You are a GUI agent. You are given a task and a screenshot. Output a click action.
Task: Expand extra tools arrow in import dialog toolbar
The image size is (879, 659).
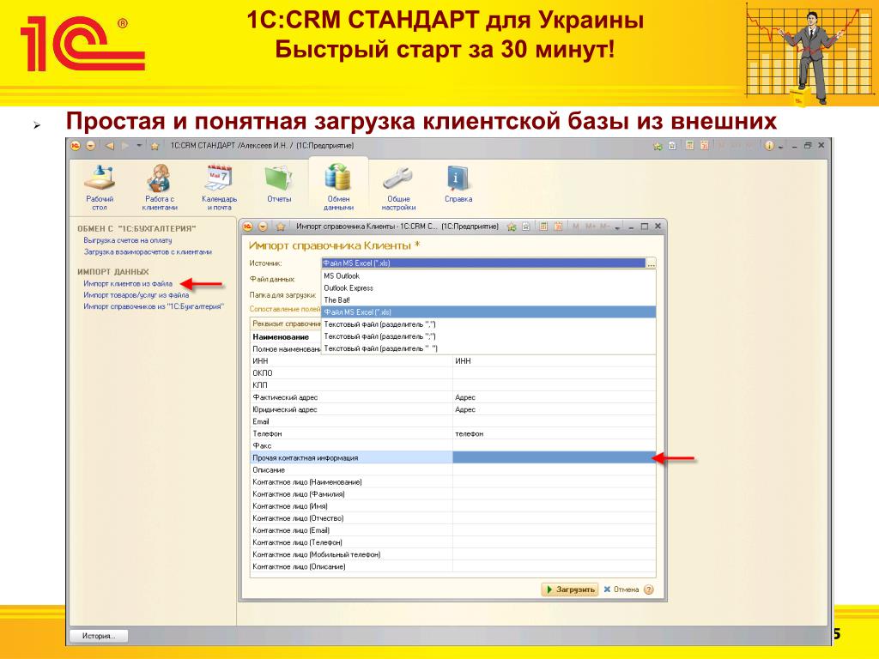[617, 227]
